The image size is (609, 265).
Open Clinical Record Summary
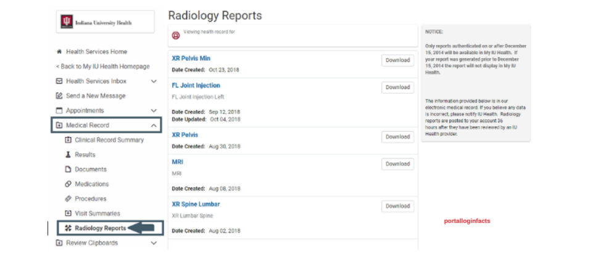(109, 140)
